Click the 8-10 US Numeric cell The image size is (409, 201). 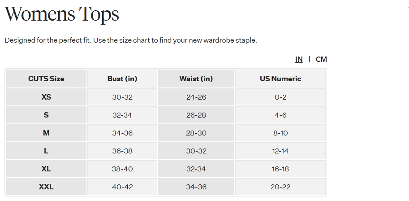280,133
